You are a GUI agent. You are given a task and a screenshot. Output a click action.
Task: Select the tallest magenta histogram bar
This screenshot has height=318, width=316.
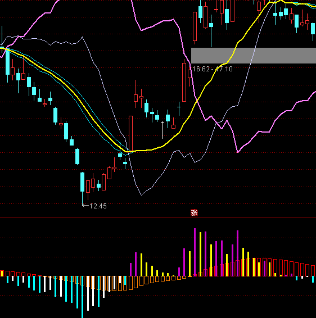[195, 252]
